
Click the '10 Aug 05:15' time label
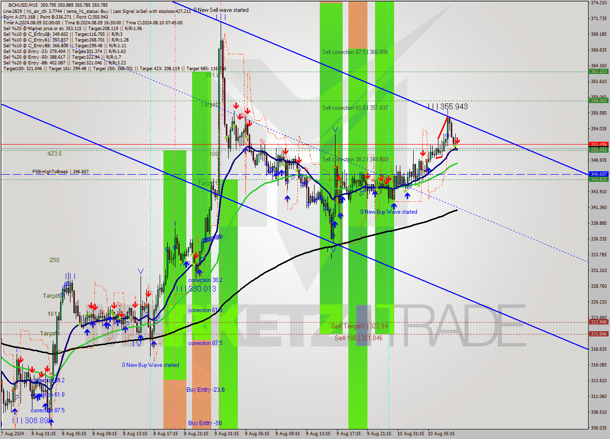pos(441,434)
